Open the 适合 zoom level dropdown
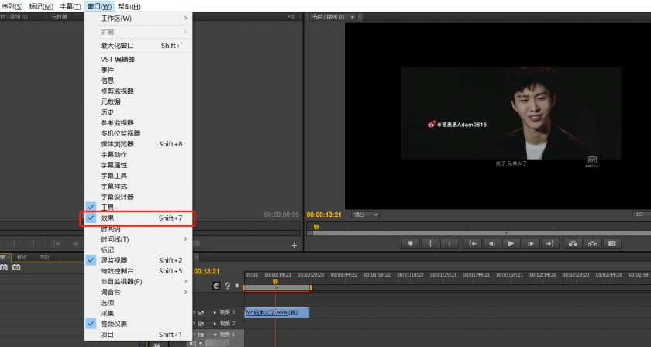651x347 pixels. [365, 215]
